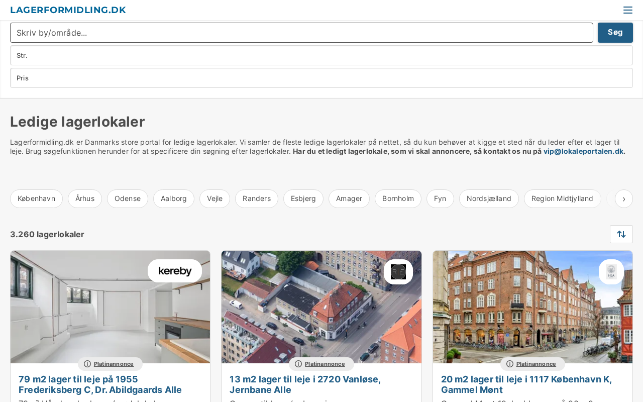643x402 pixels.
Task: Click the dark logo badge on Vanløse listing
Action: pyautogui.click(x=398, y=272)
